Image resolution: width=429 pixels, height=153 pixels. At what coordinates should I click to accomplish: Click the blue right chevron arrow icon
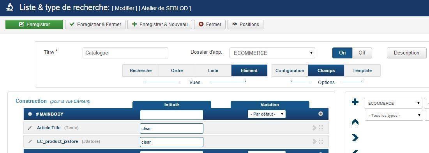[355, 137]
